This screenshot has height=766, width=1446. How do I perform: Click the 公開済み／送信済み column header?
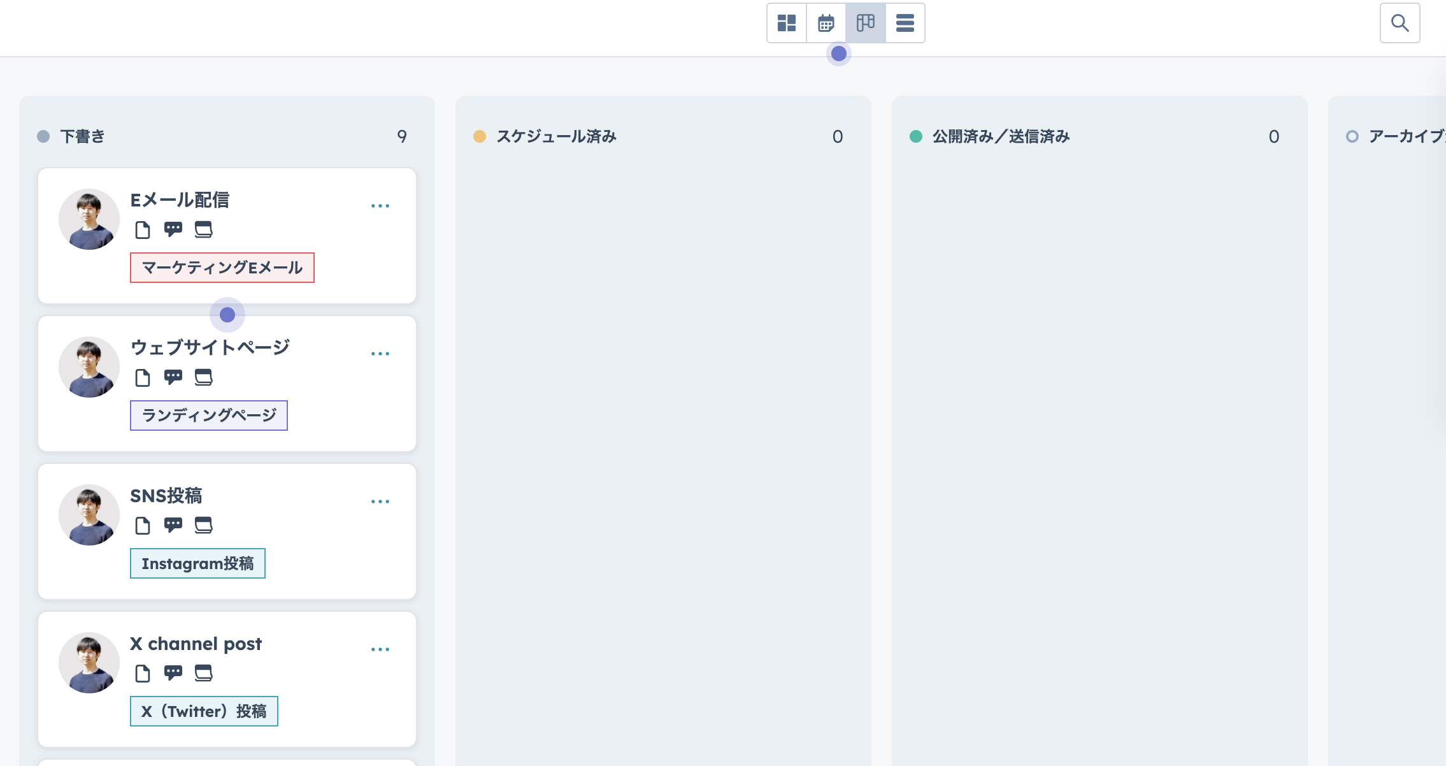1001,136
